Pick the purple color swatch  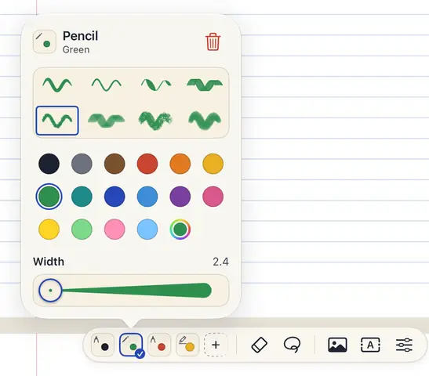(180, 197)
